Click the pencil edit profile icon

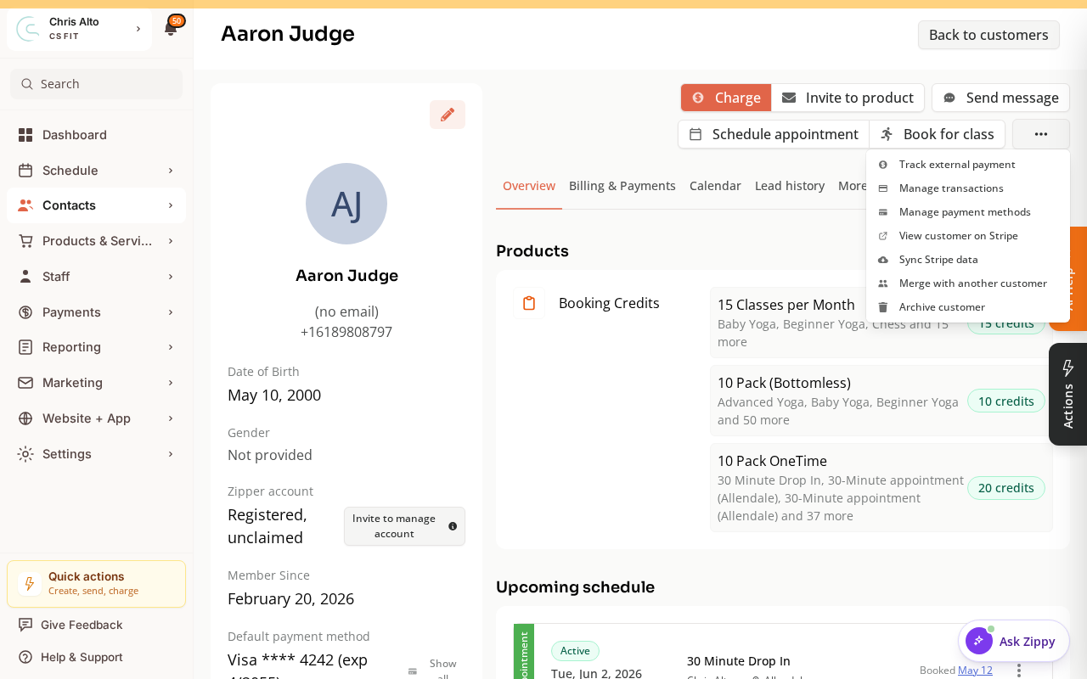pos(448,115)
